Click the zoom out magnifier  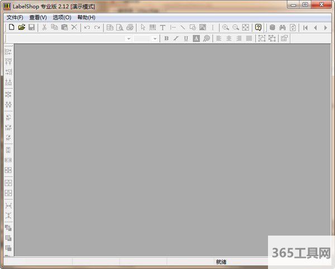tap(236, 27)
